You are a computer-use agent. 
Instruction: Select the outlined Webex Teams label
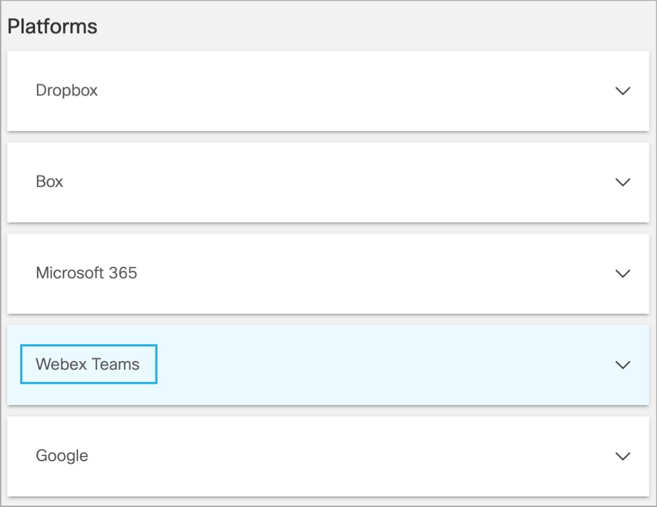tap(88, 364)
